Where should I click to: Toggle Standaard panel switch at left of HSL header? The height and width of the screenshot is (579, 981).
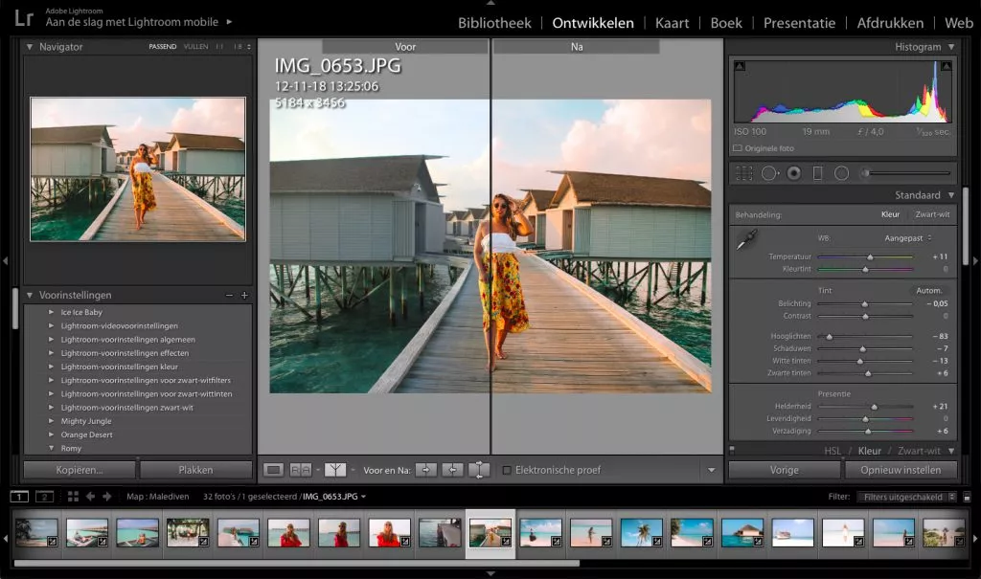[x=732, y=450]
